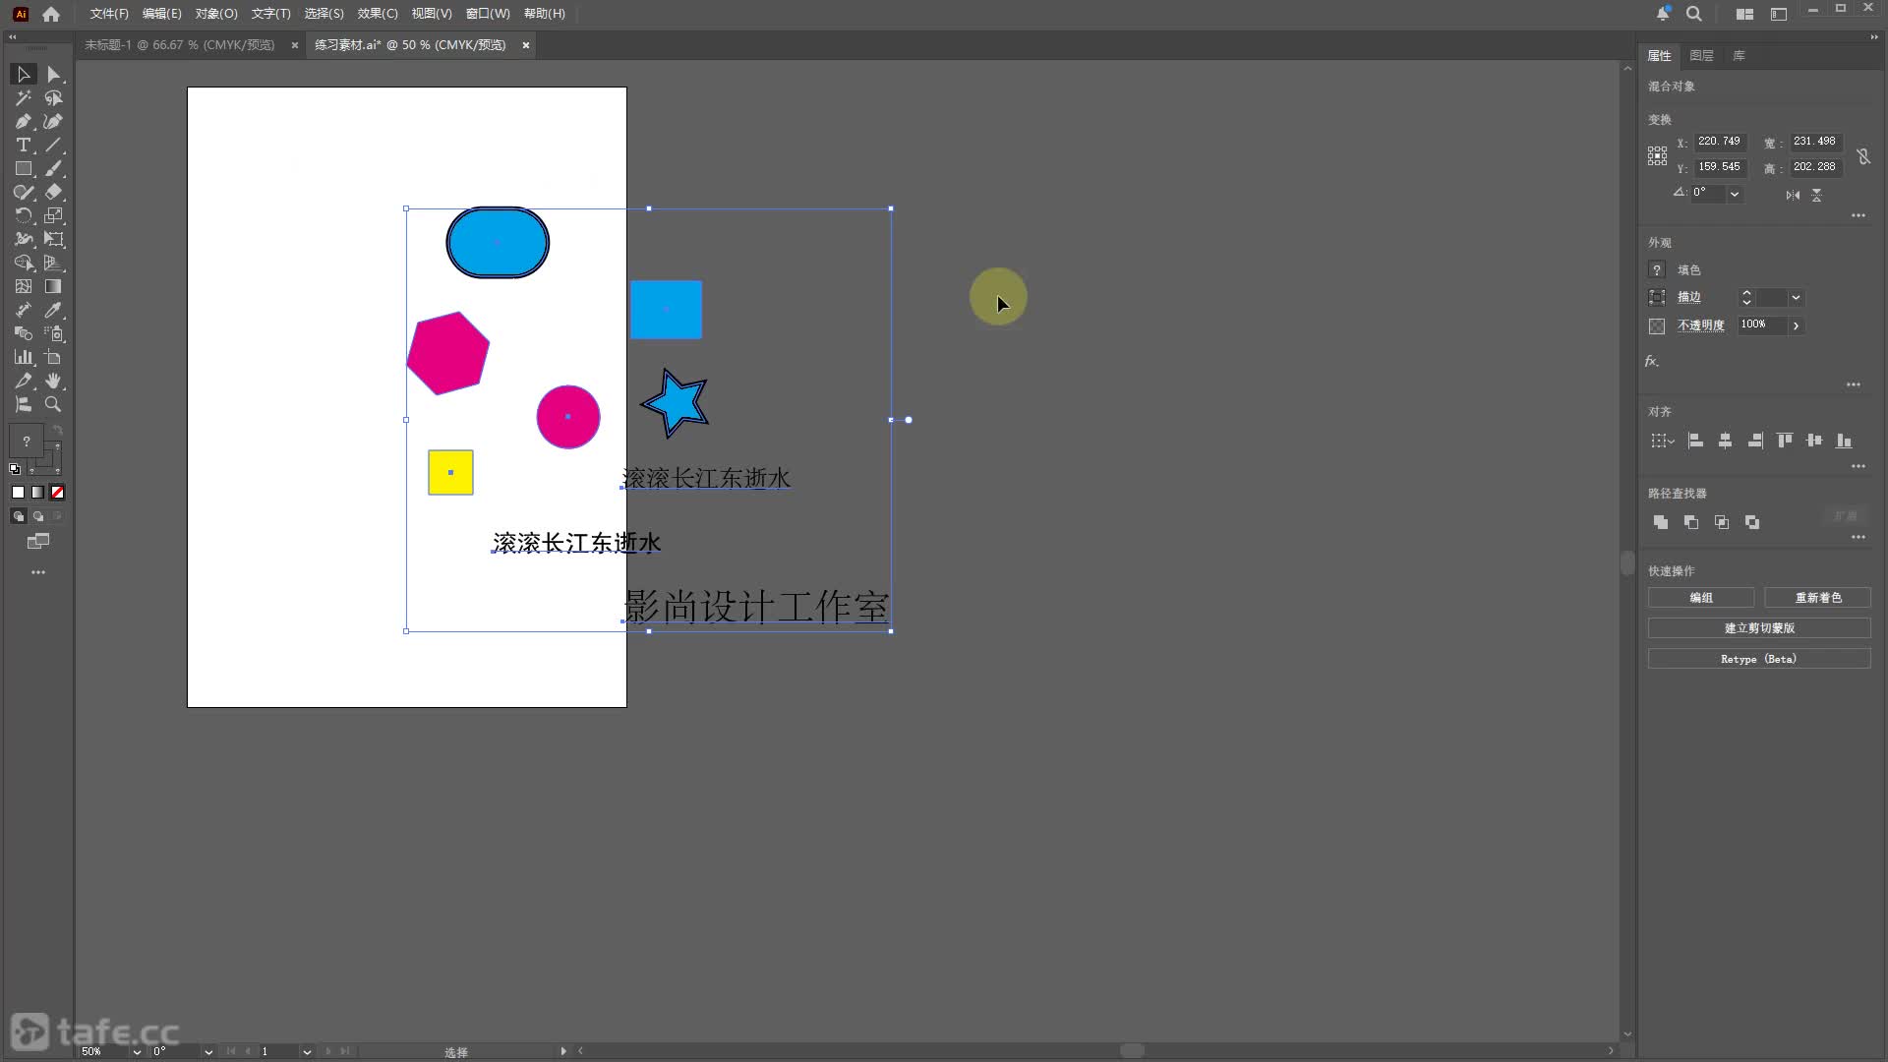Switch to 未标题-1 document tab
The height and width of the screenshot is (1062, 1888).
[180, 45]
